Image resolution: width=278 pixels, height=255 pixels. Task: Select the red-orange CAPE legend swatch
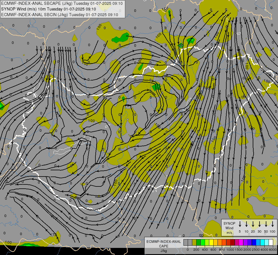point(224,243)
